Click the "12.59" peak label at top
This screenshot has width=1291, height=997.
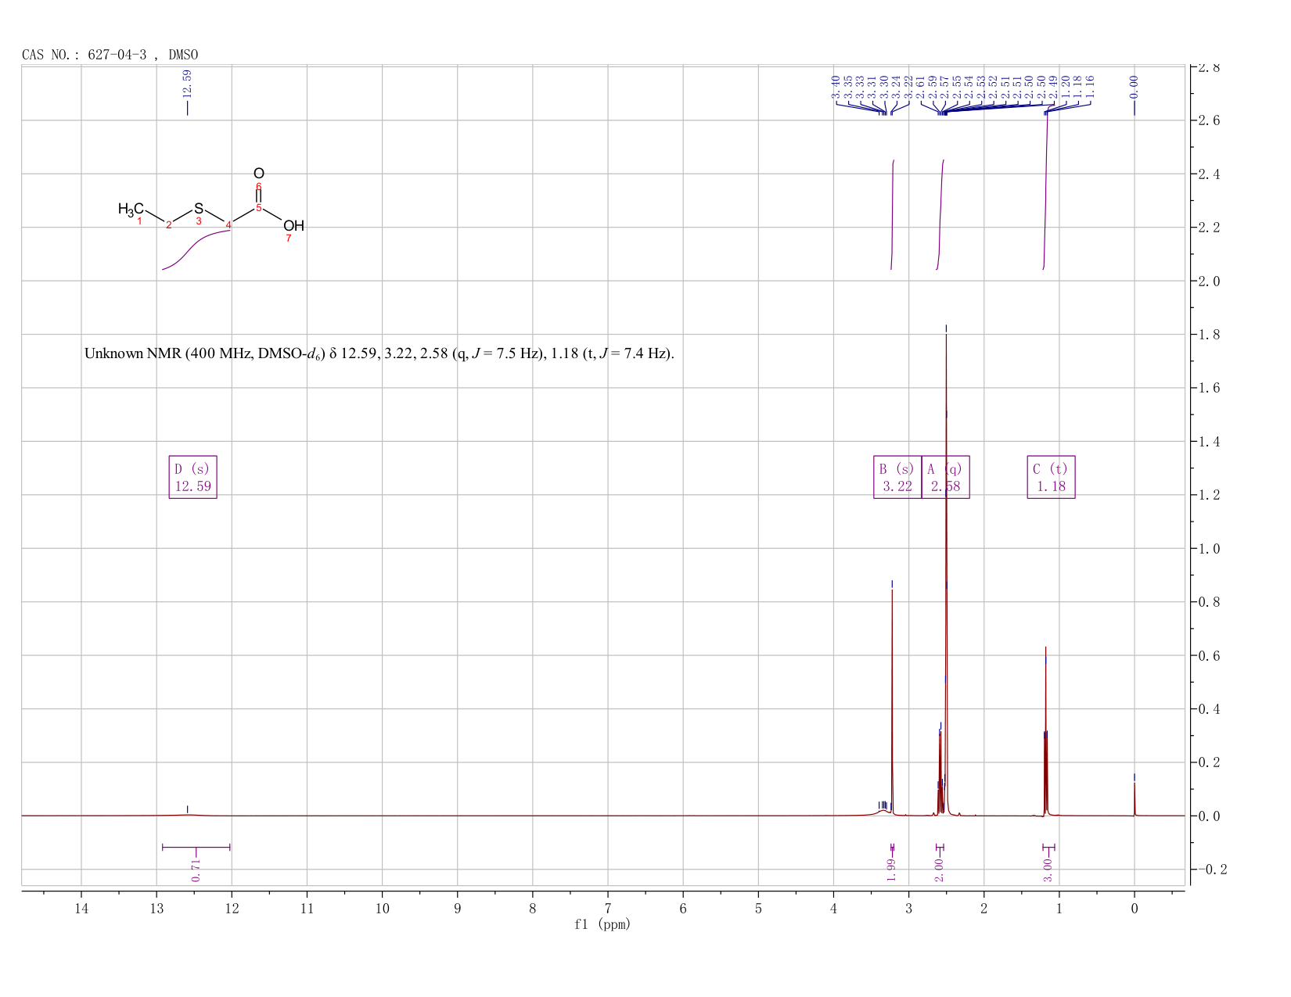pos(187,84)
